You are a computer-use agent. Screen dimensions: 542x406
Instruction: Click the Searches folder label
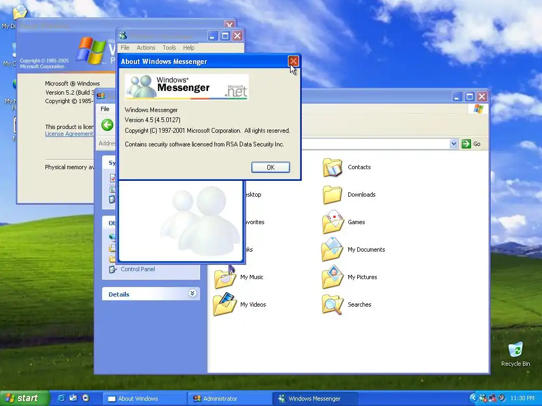click(359, 304)
